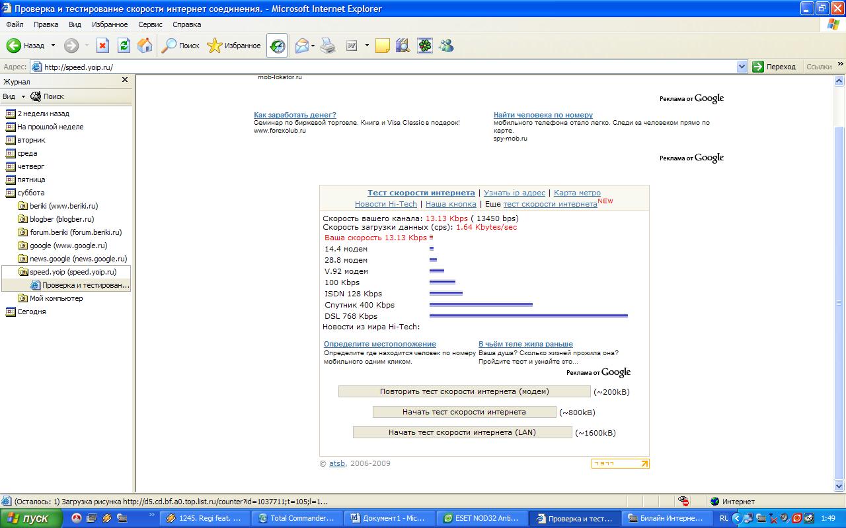Screen dimensions: 846x528
Task: Open the Messenger people icon
Action: click(x=446, y=46)
